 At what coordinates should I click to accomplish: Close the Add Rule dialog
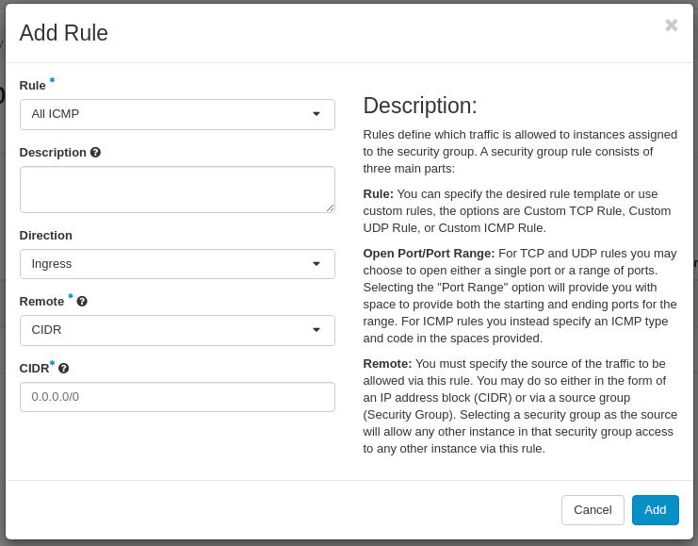(x=671, y=25)
